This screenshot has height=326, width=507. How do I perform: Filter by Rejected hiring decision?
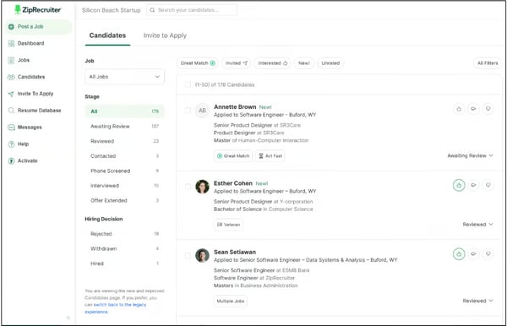coord(124,234)
